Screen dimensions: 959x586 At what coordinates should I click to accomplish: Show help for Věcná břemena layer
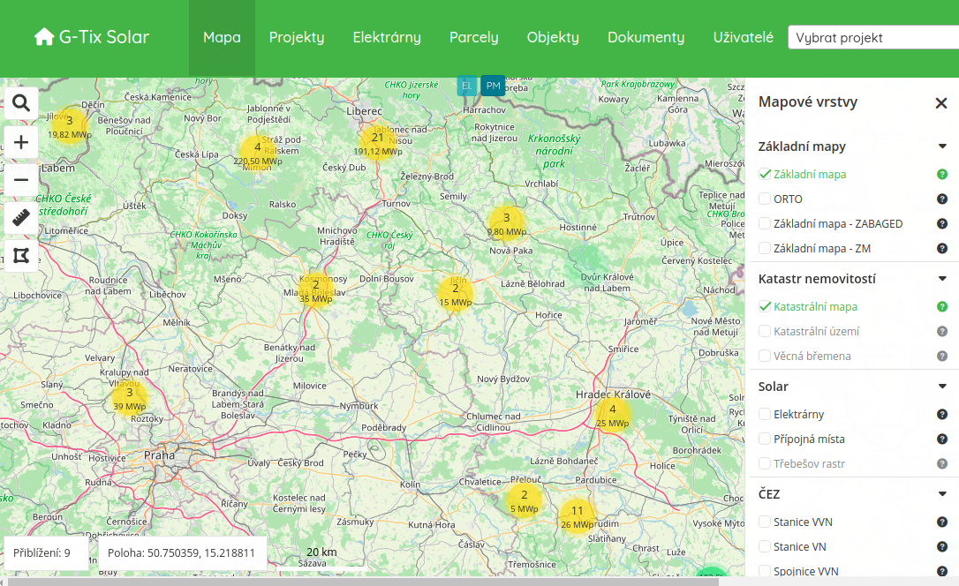pos(942,356)
